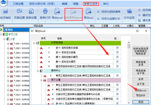Click the 返回 button
The height and width of the screenshot is (105, 151).
pos(141,102)
